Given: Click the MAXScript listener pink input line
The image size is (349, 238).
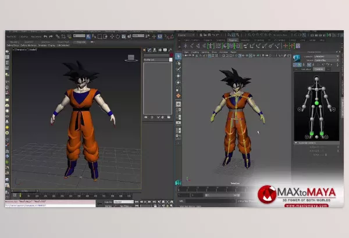Looking at the screenshot, I should coord(51,201).
